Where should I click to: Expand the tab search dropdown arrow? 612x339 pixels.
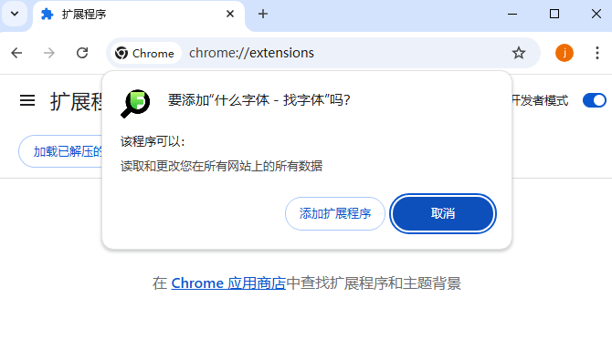pos(15,14)
